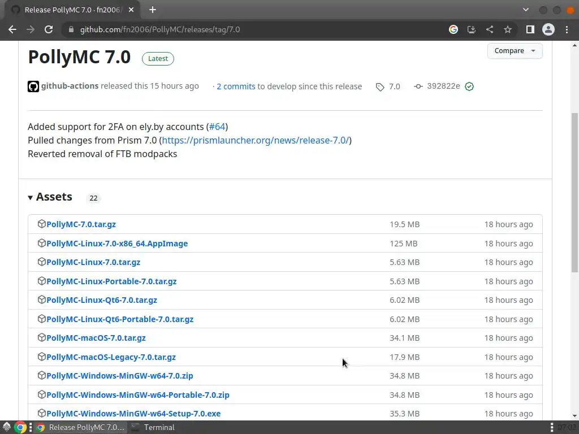The height and width of the screenshot is (434, 579).
Task: Download PollyMC-Linux-Qt6-Portable-7.0.tar.gz
Action: pyautogui.click(x=120, y=319)
